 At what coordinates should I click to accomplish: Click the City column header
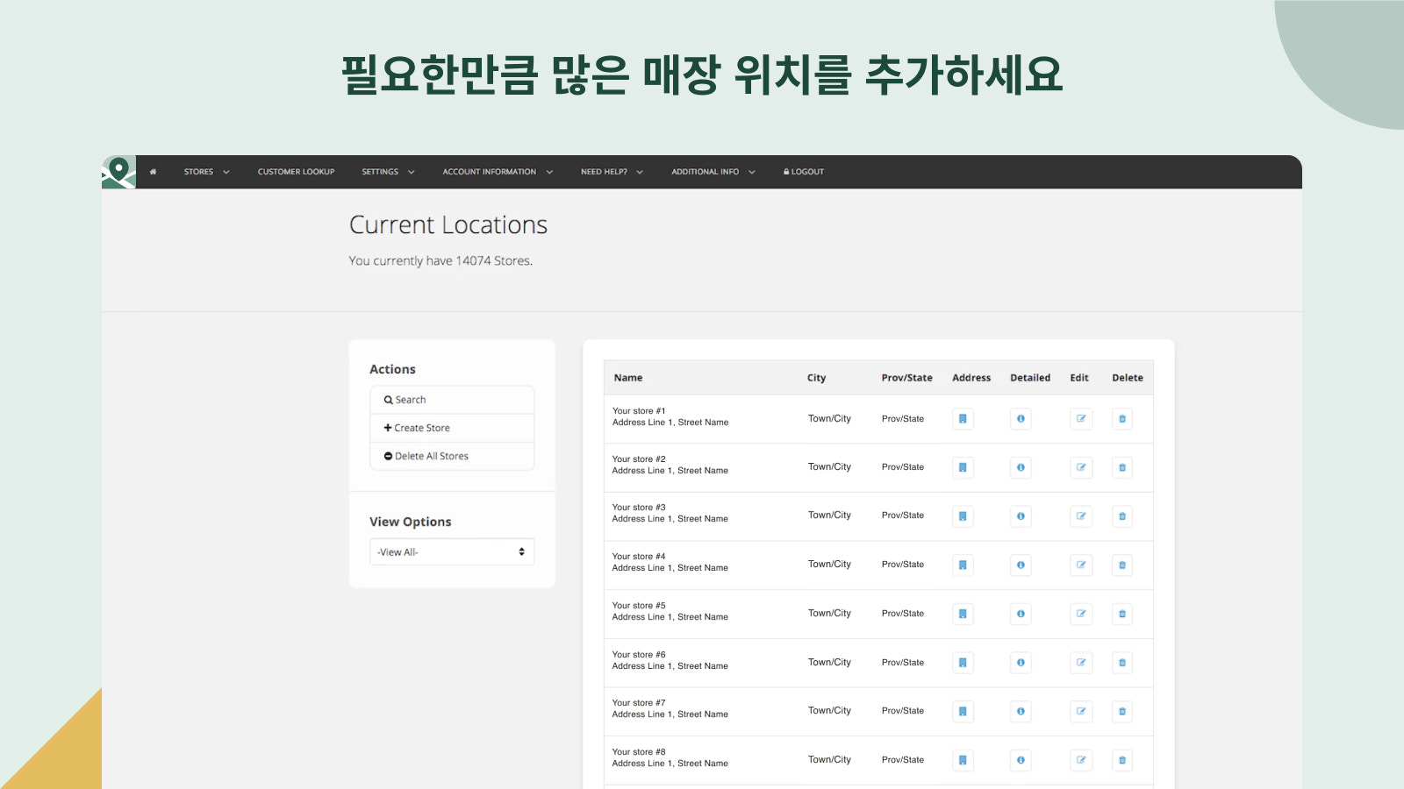816,378
